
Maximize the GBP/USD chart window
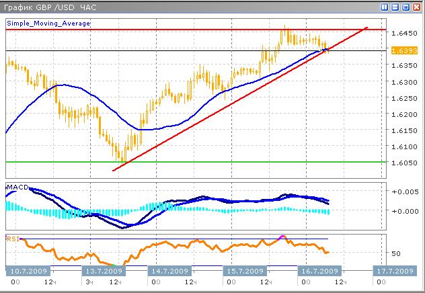(x=406, y=7)
